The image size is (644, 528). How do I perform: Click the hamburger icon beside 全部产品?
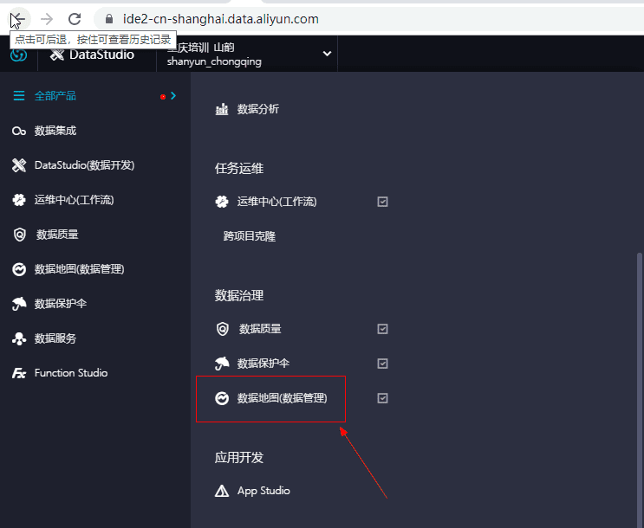[x=19, y=96]
